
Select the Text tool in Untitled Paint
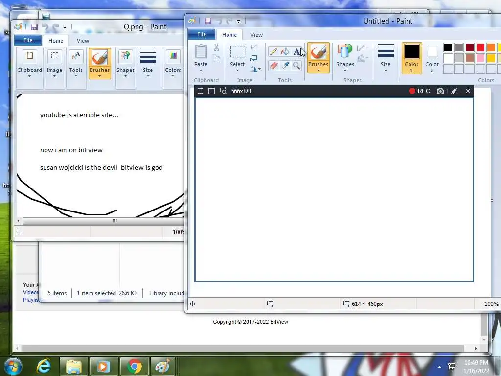[297, 51]
